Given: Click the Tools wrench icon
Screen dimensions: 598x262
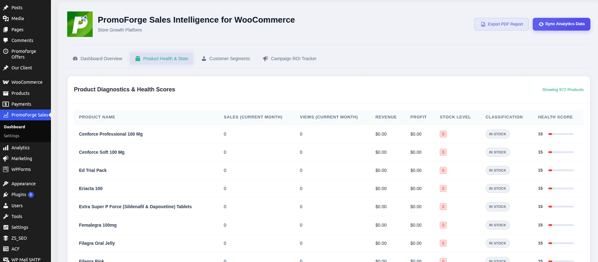Looking at the screenshot, I should pos(6,216).
